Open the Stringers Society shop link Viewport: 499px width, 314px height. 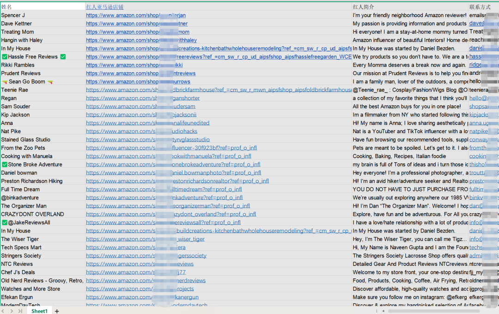pos(146,256)
